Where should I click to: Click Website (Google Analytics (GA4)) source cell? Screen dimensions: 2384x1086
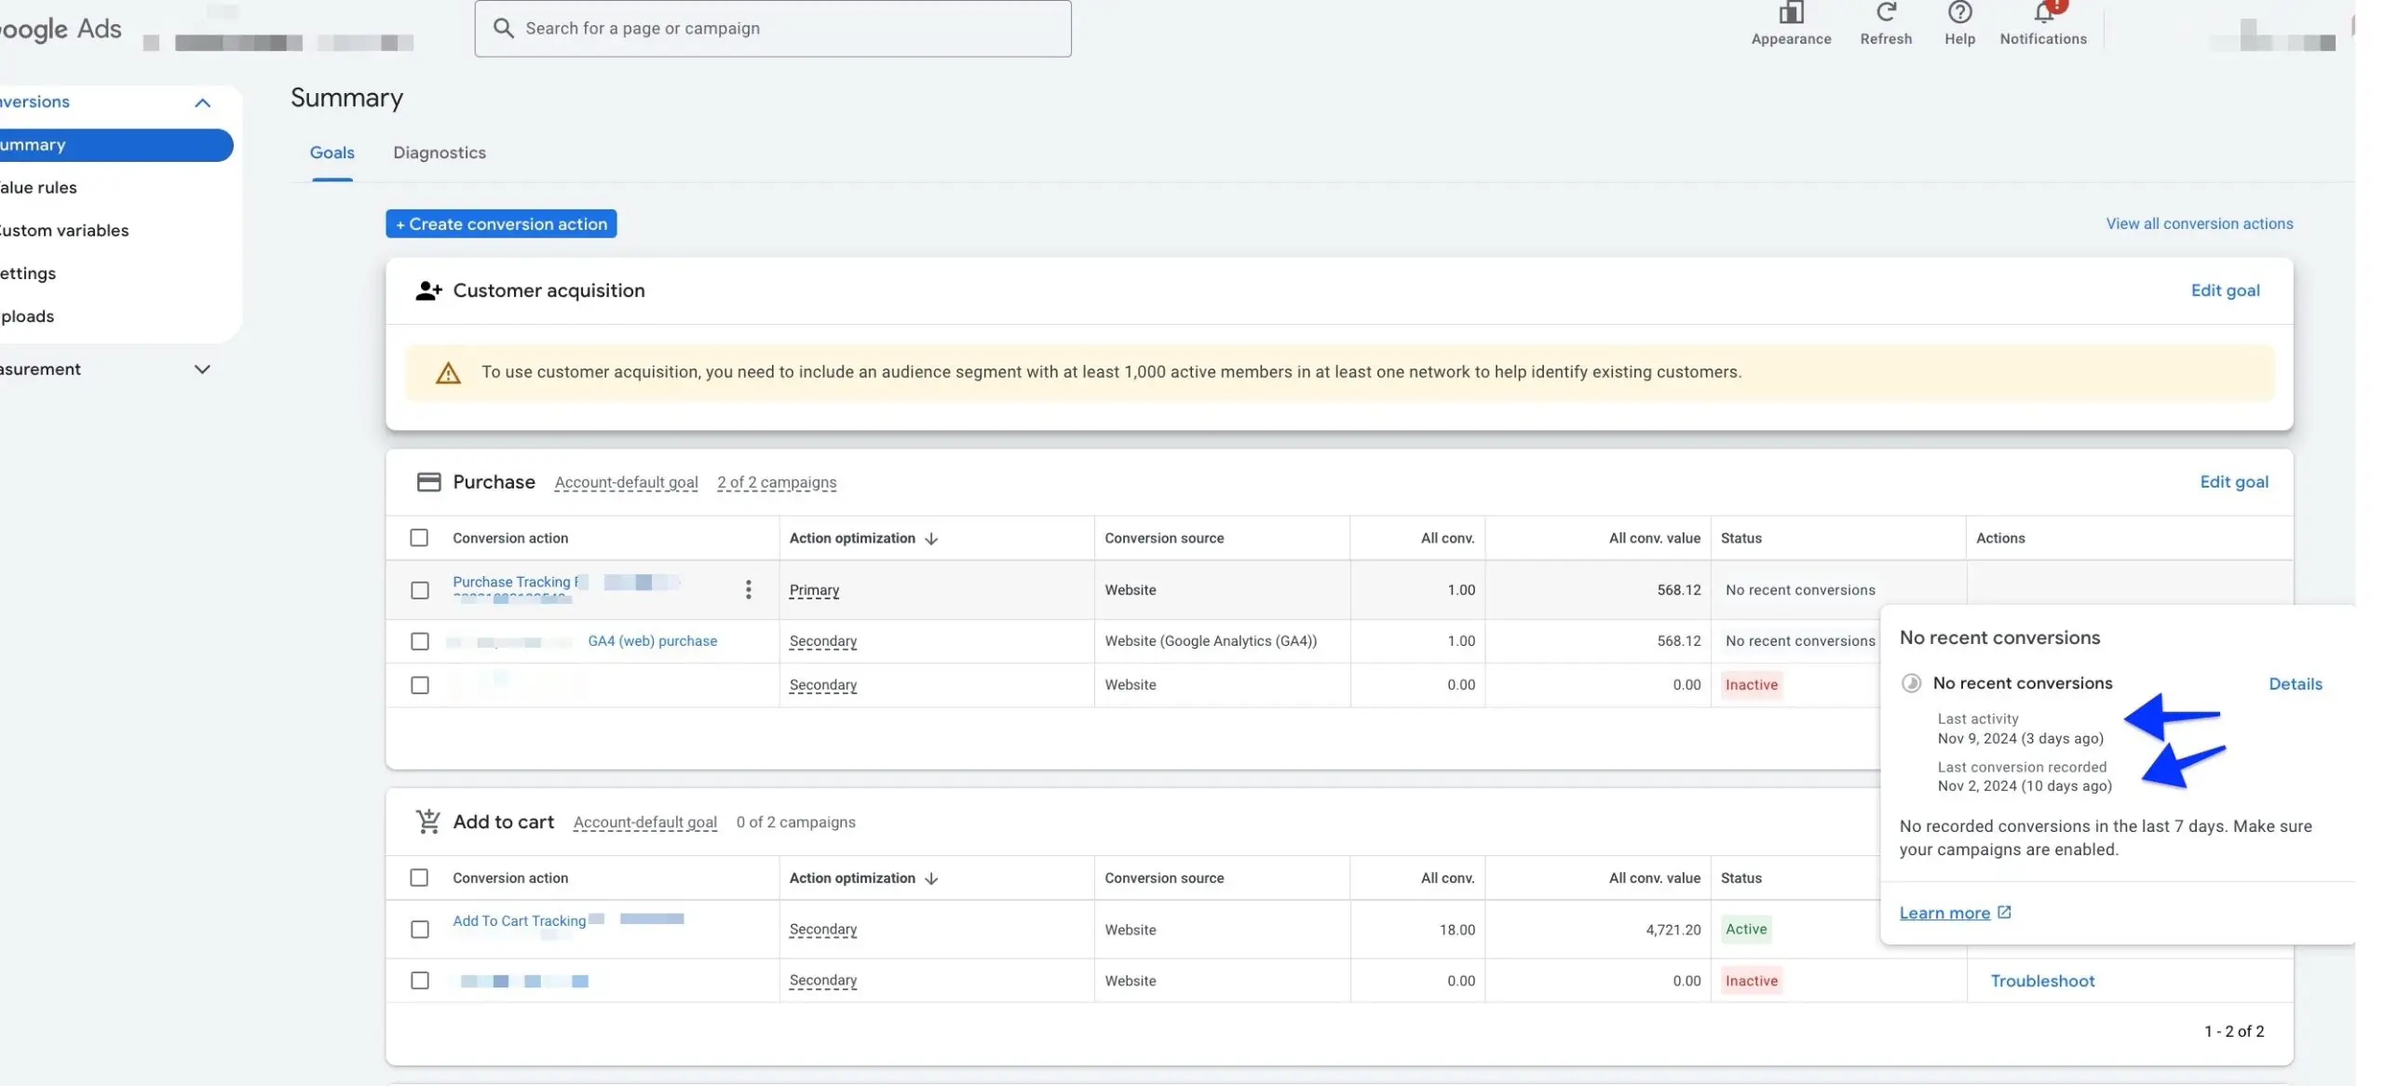click(1211, 641)
